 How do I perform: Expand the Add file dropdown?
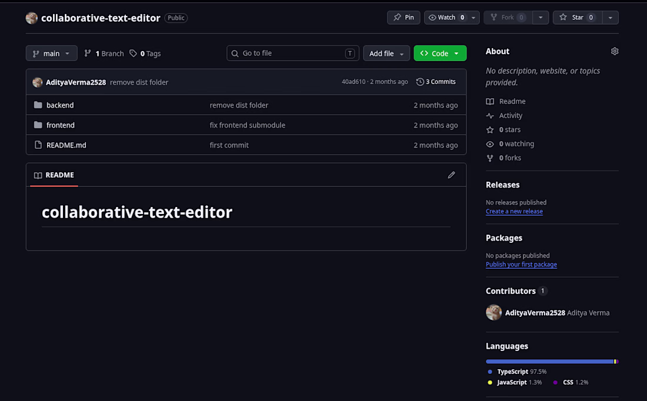point(386,54)
